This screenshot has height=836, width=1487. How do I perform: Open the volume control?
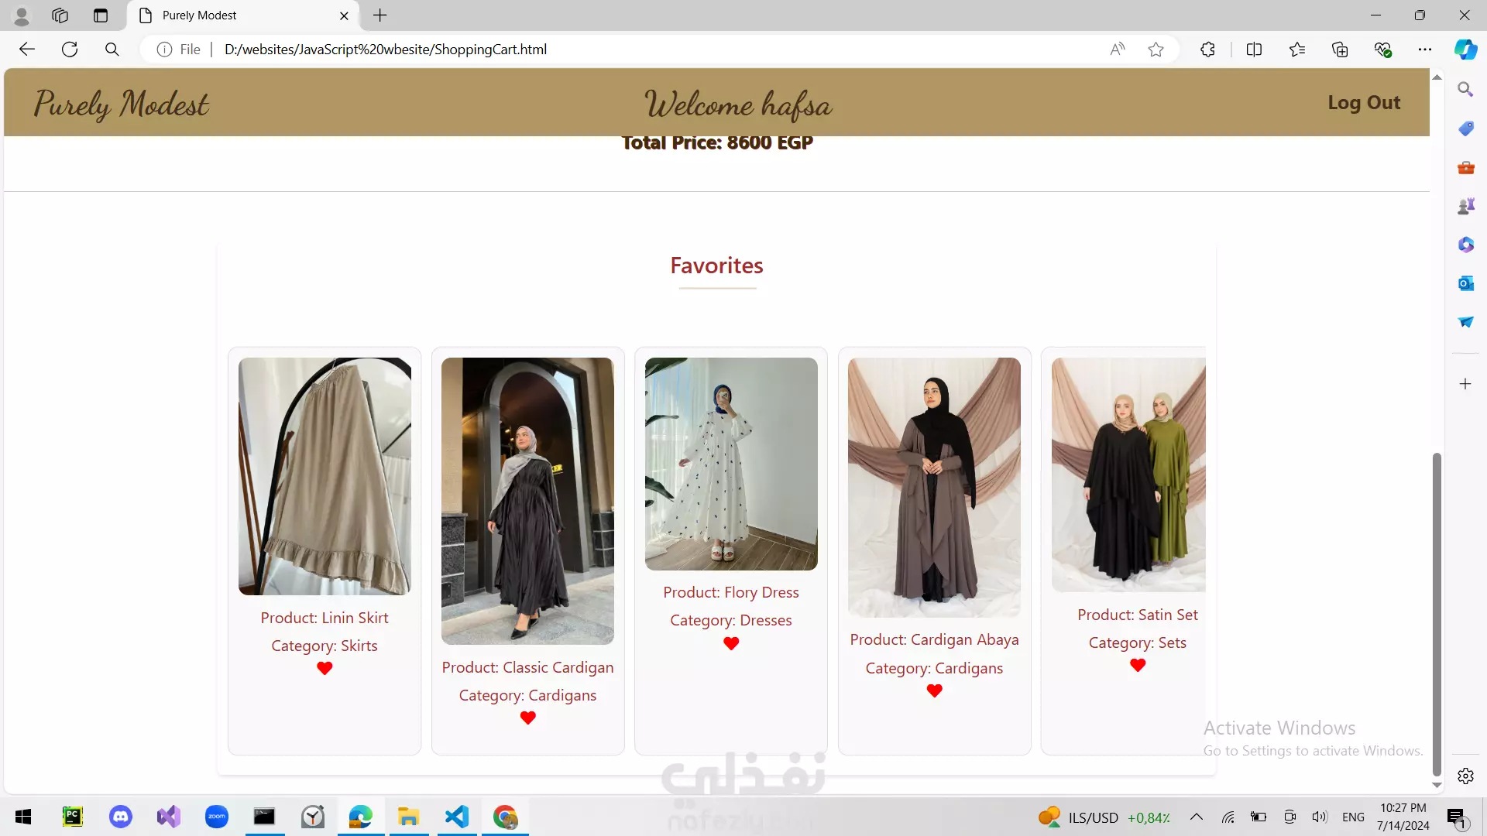tap(1320, 817)
